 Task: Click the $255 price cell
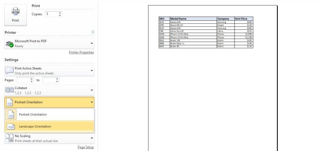pyautogui.click(x=244, y=31)
